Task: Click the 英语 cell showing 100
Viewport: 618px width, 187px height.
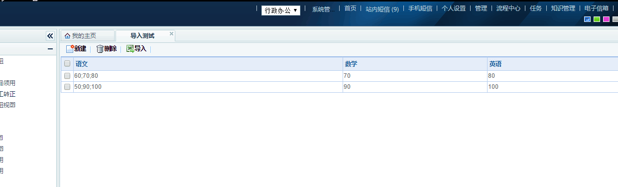Action: 552,87
